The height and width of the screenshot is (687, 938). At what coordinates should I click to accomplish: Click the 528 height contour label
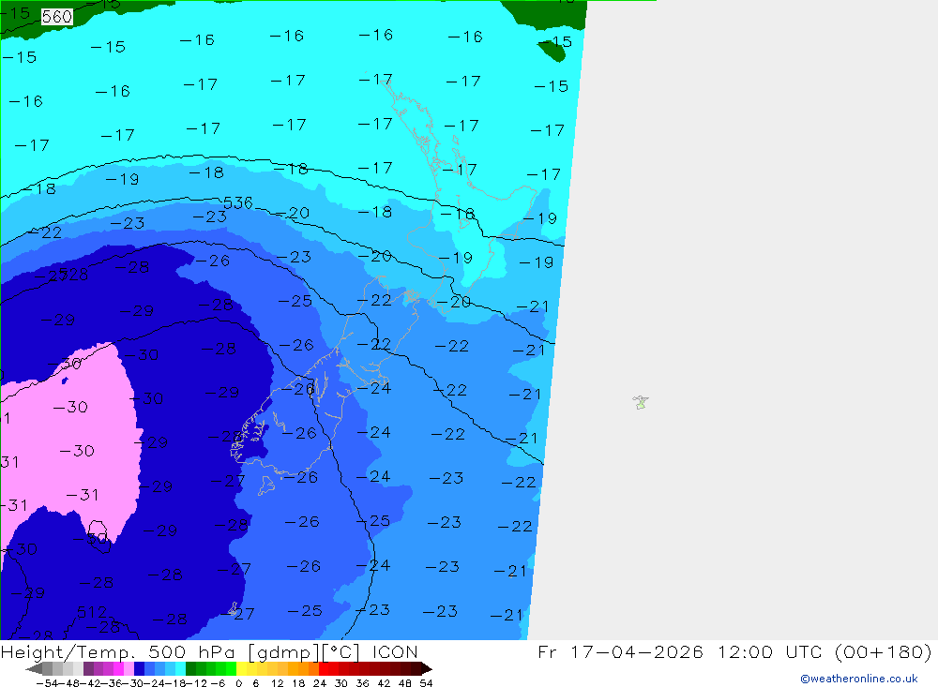(73, 275)
